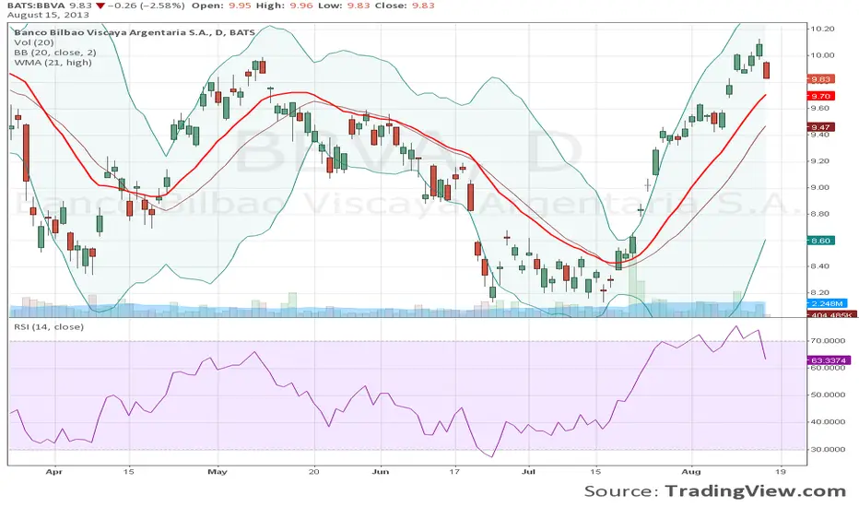Select the Banco Bilbao Vizcaya Argentaria chart title
859x507 pixels.
tap(135, 32)
